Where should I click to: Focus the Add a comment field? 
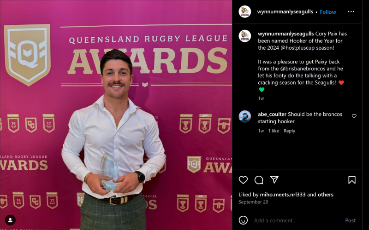[x=297, y=220]
